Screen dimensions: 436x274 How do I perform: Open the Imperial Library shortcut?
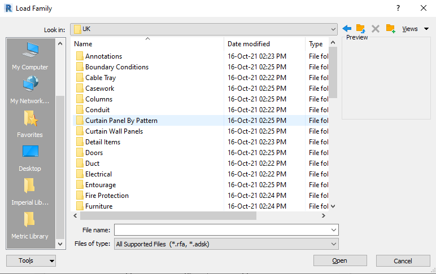pos(30,192)
